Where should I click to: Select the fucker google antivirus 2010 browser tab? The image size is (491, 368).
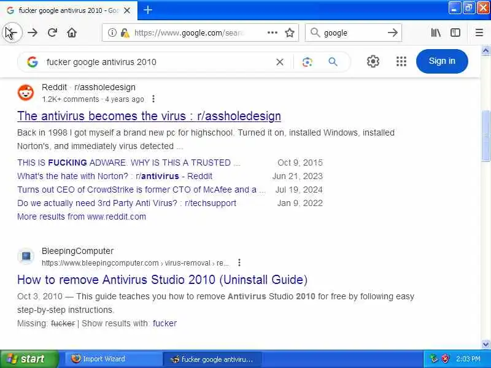click(x=69, y=10)
